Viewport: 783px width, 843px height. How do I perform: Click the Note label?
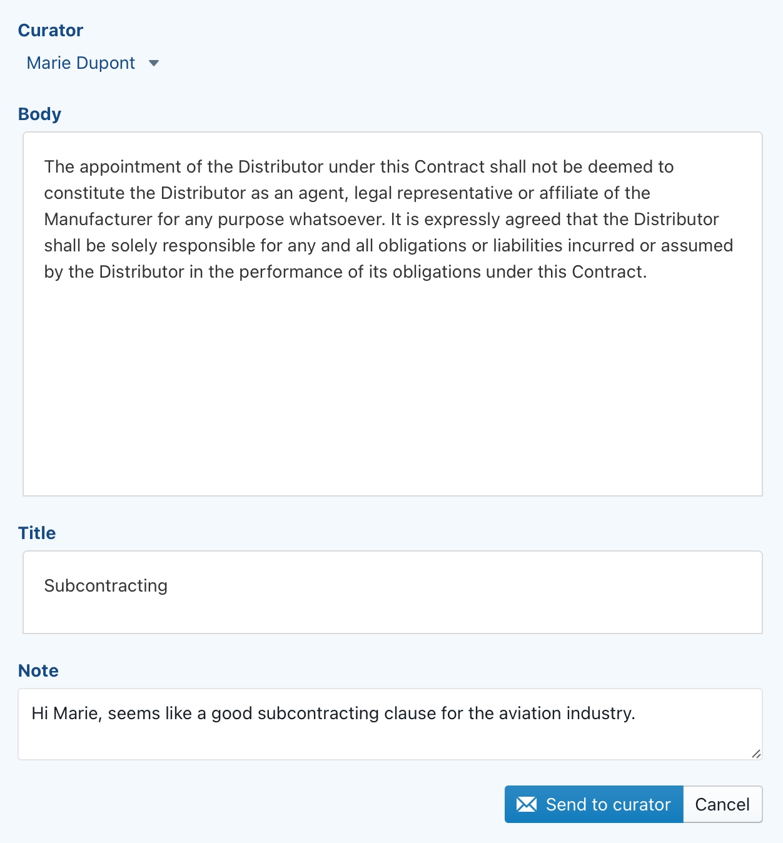point(38,670)
